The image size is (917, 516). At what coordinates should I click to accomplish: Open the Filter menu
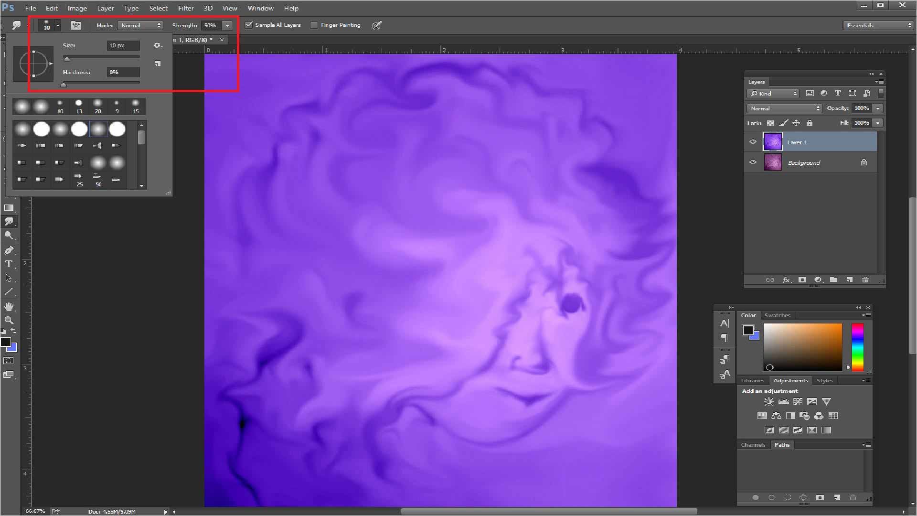pos(185,8)
